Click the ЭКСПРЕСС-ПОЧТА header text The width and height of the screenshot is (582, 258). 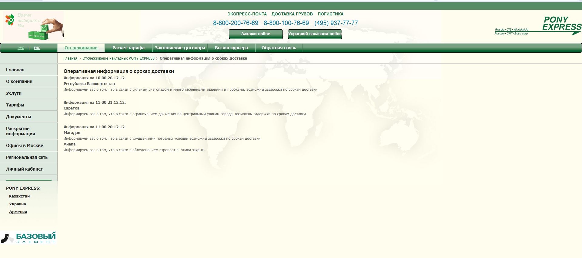tap(247, 14)
